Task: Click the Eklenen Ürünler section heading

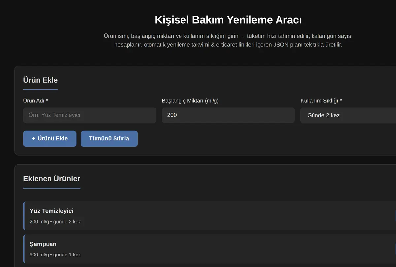Action: [x=51, y=179]
